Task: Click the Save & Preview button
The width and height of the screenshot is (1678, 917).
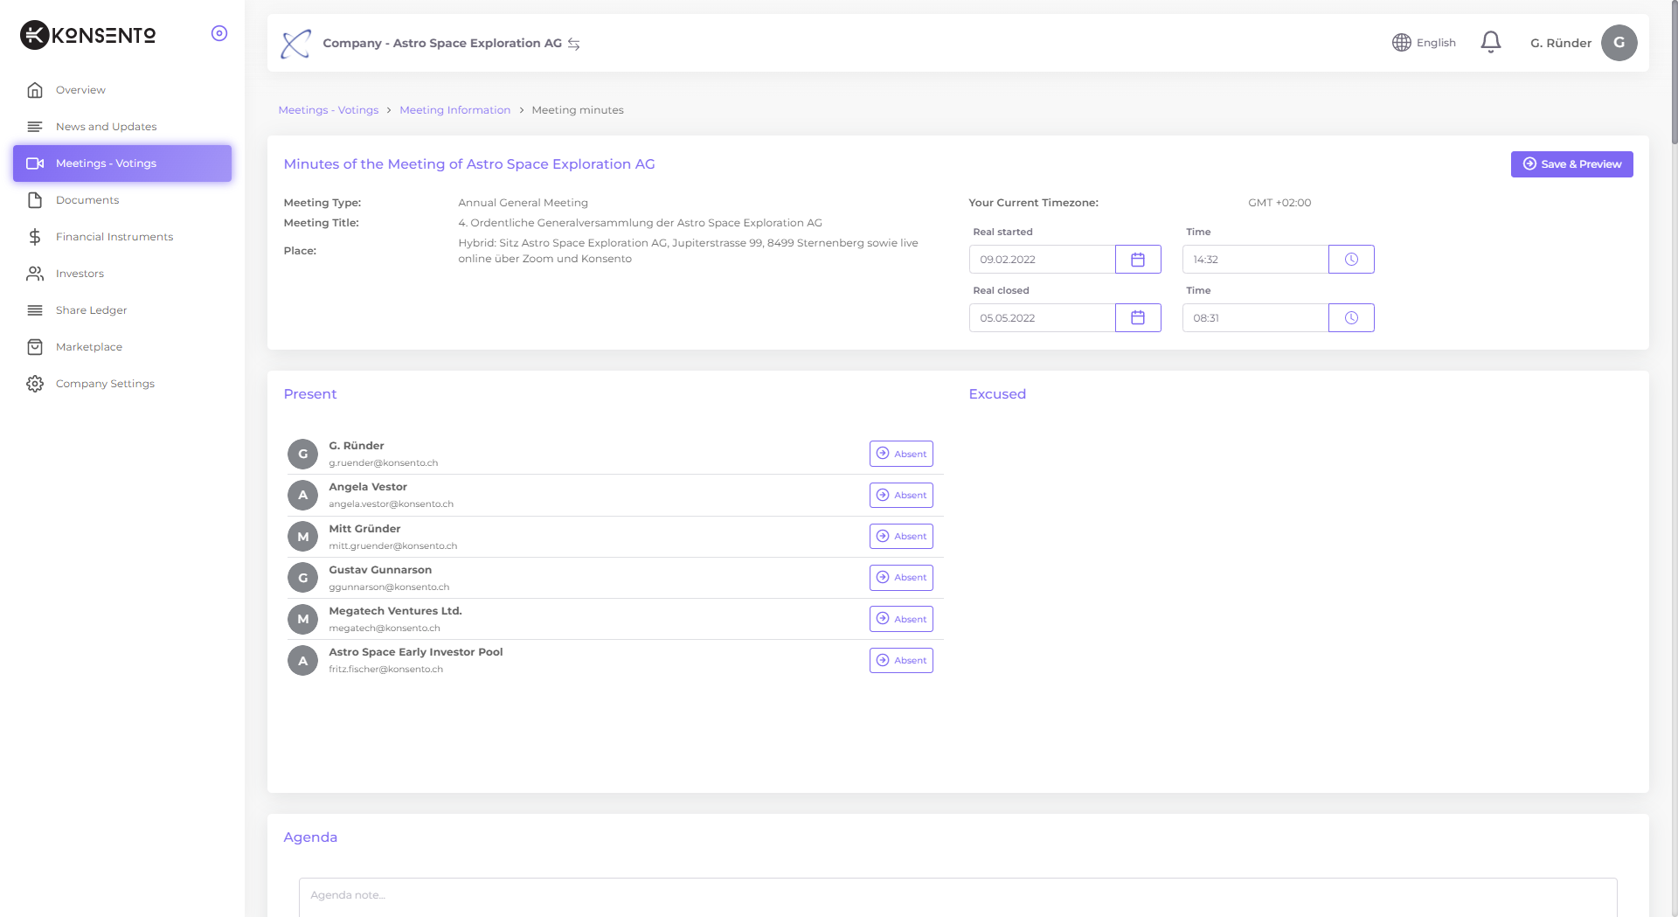Action: [x=1571, y=164]
